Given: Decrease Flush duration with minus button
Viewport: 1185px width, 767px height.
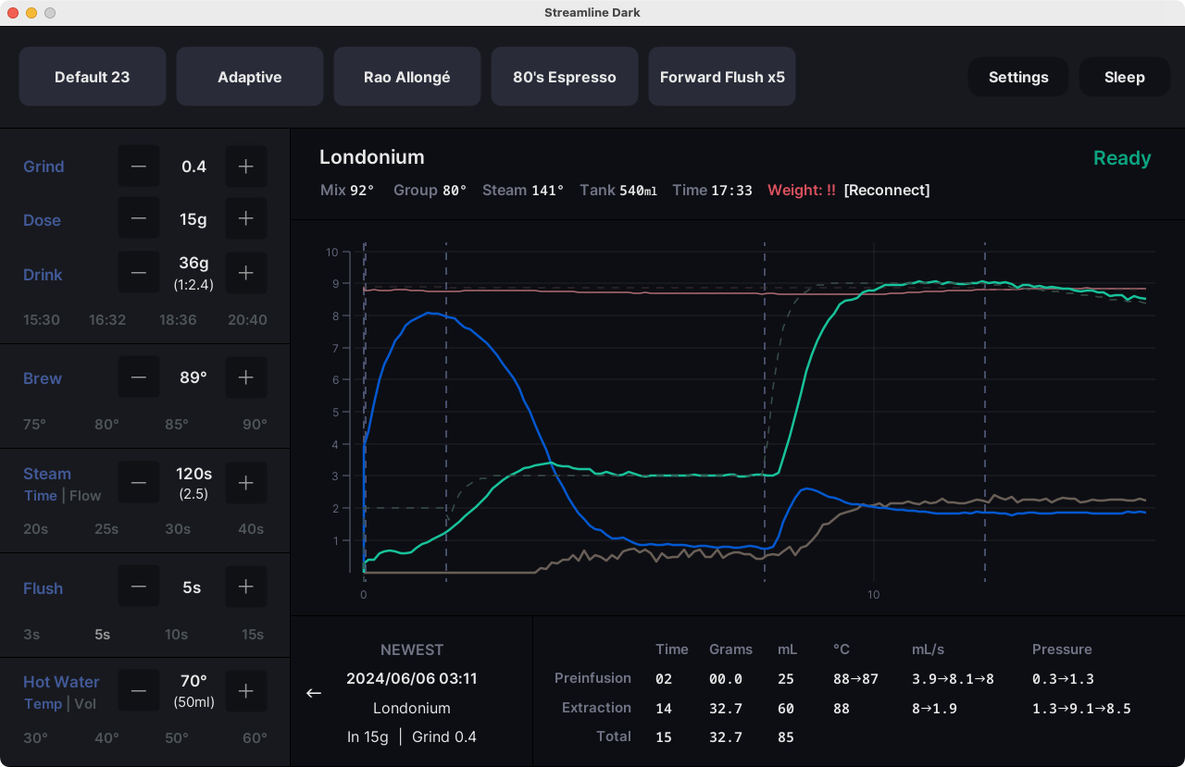Looking at the screenshot, I should (x=139, y=587).
